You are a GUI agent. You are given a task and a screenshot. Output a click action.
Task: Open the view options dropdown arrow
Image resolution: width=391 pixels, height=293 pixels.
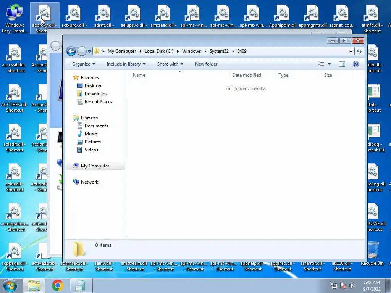click(x=329, y=64)
